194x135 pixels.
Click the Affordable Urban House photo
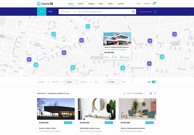pyautogui.click(x=97, y=109)
